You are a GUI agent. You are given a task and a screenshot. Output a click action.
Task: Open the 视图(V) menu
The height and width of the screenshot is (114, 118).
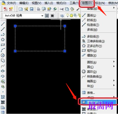(36, 3)
